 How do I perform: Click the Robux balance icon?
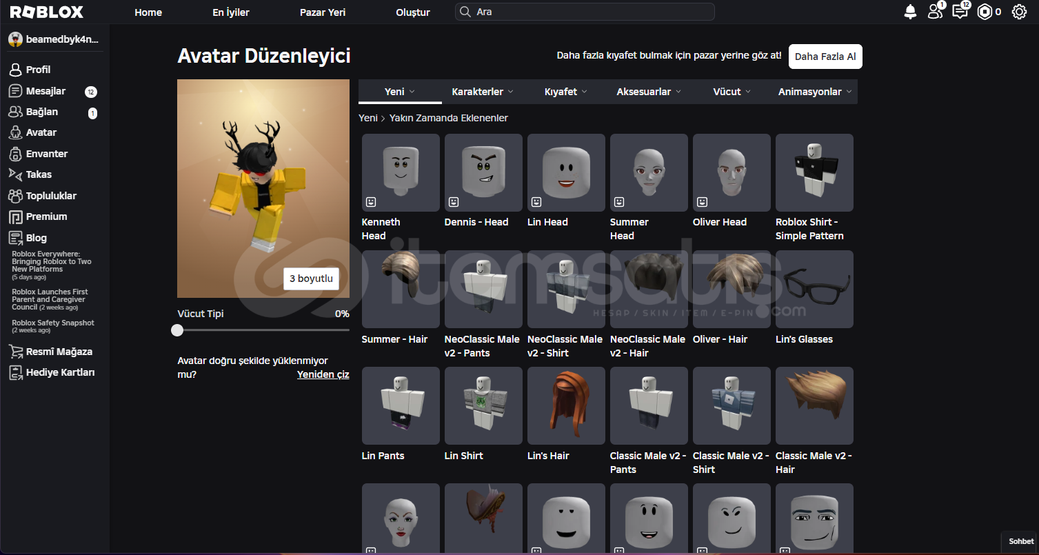coord(985,12)
